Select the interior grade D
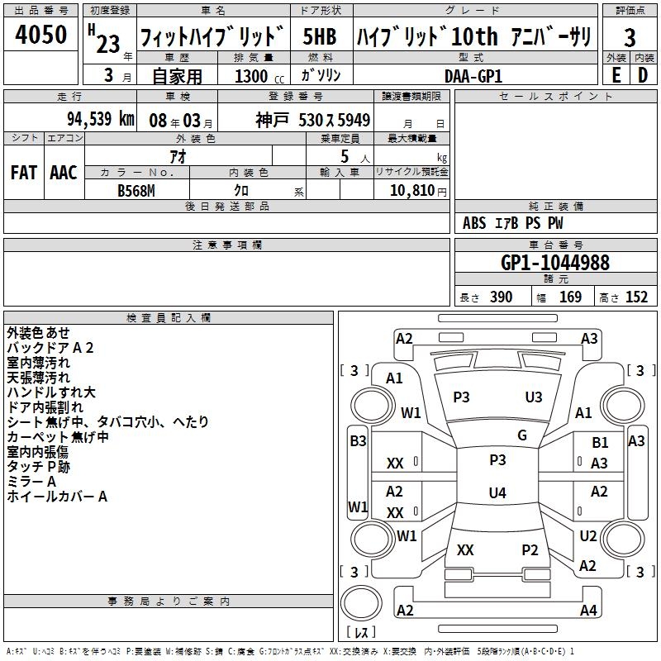The image size is (661, 661). tap(643, 75)
